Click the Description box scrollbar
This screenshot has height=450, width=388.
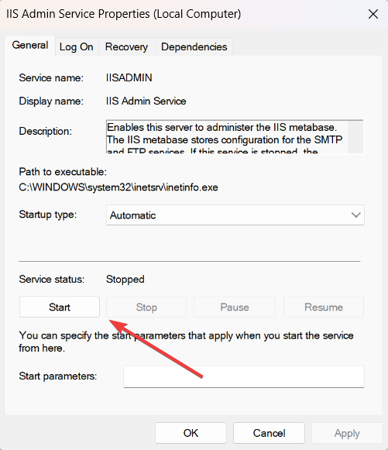[355, 137]
